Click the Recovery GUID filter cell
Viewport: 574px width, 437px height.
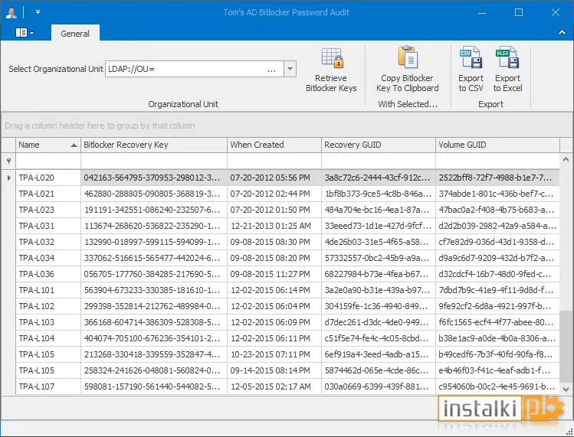[379, 161]
